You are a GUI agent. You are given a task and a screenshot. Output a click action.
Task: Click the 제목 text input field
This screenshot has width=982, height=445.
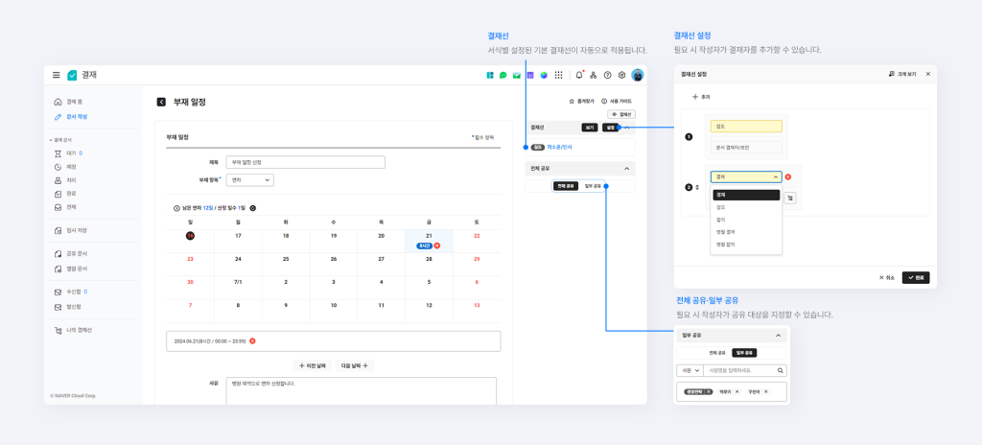305,162
